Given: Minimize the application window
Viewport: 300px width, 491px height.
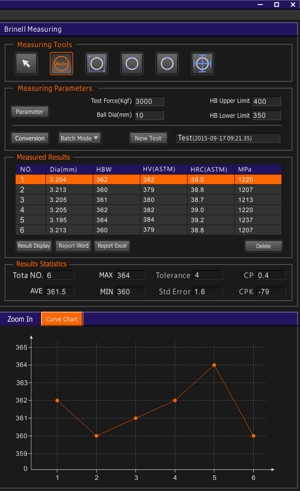Looking at the screenshot, I should pos(260,4).
